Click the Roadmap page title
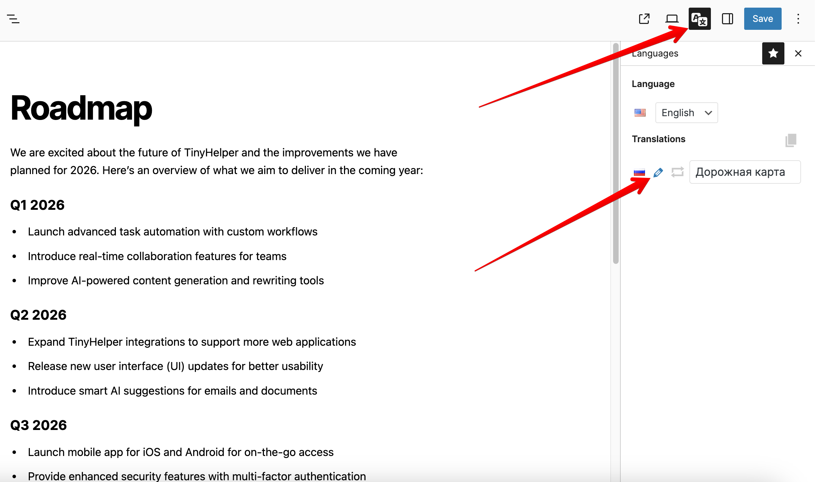Viewport: 817px width, 482px height. [81, 109]
